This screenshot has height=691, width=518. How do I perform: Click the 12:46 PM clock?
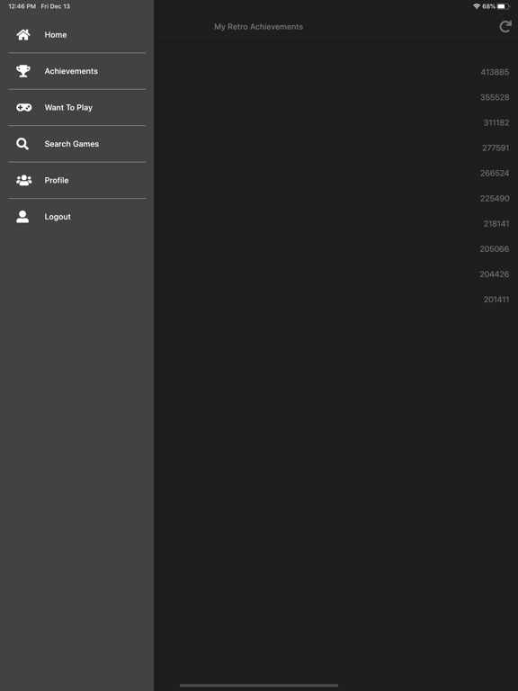(x=22, y=6)
